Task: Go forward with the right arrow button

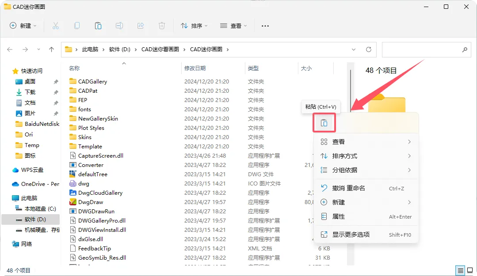Action: (25, 49)
